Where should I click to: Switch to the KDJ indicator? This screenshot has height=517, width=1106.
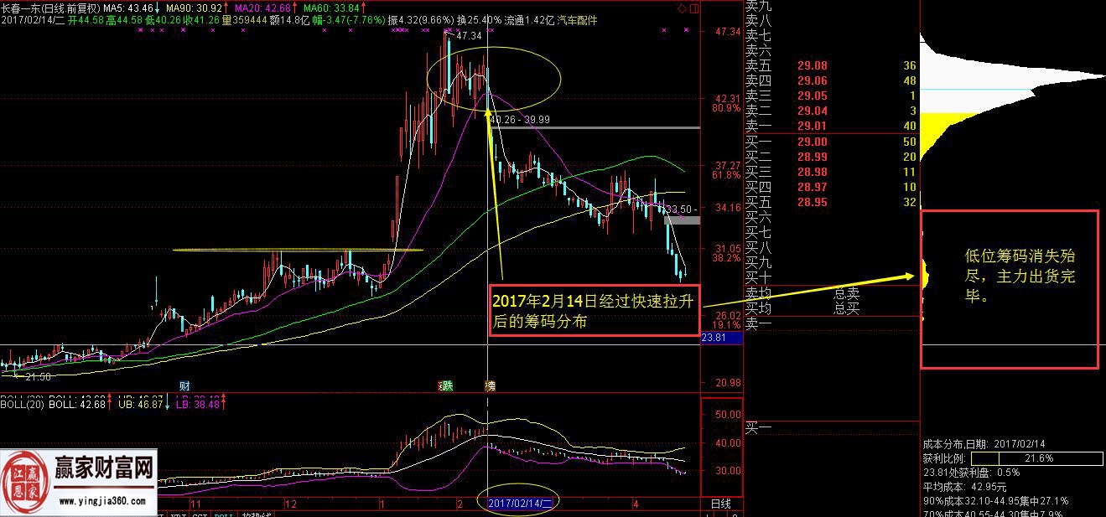[179, 514]
